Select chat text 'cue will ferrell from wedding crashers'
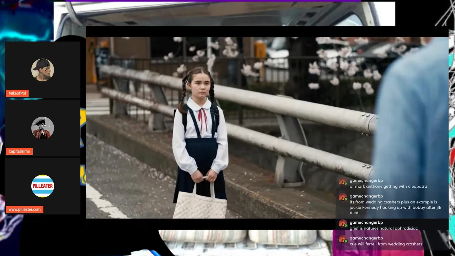 pyautogui.click(x=386, y=244)
